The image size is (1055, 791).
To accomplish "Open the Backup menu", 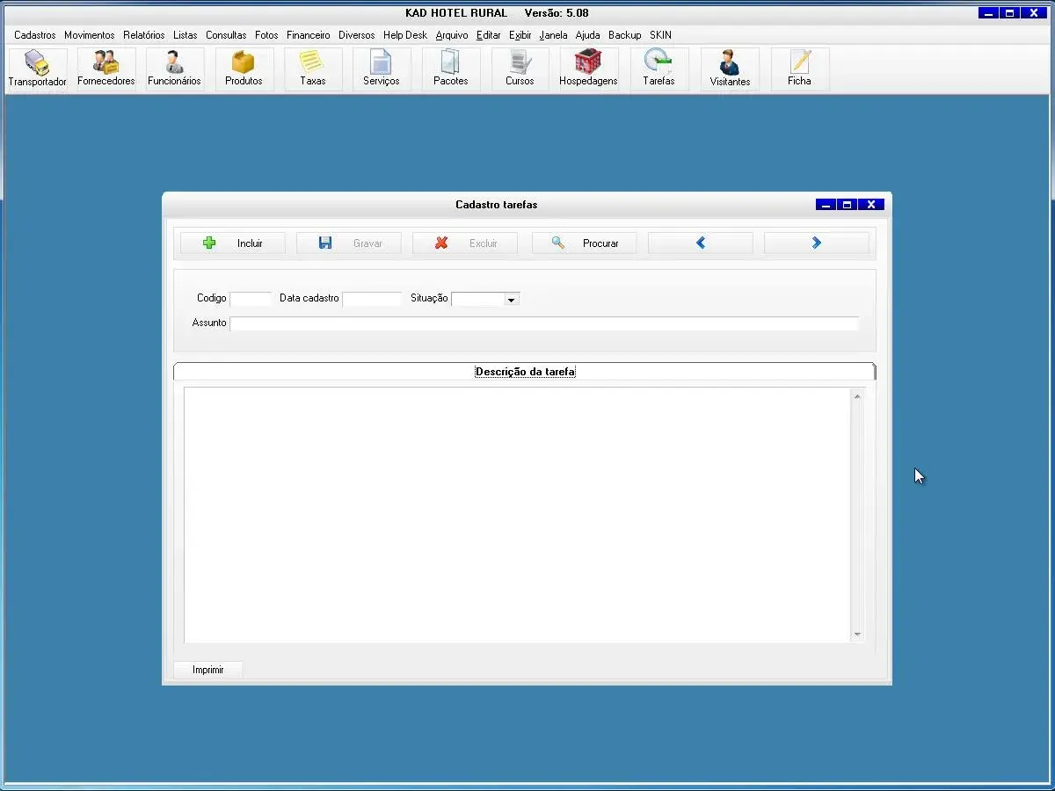I will (x=625, y=35).
